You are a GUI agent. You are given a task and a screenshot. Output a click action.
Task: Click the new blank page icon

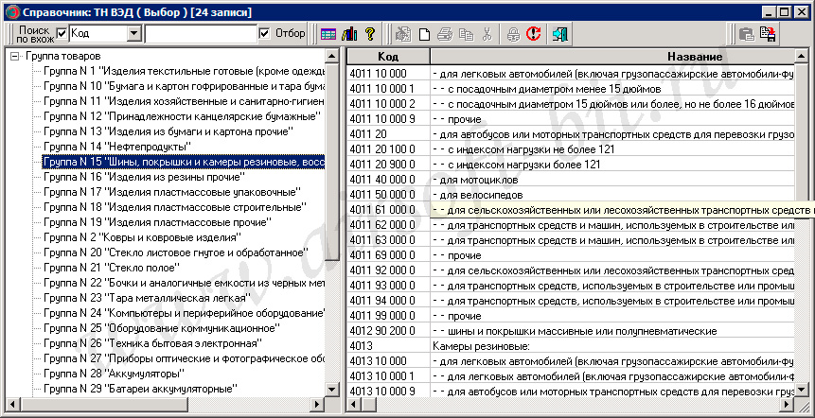(425, 34)
